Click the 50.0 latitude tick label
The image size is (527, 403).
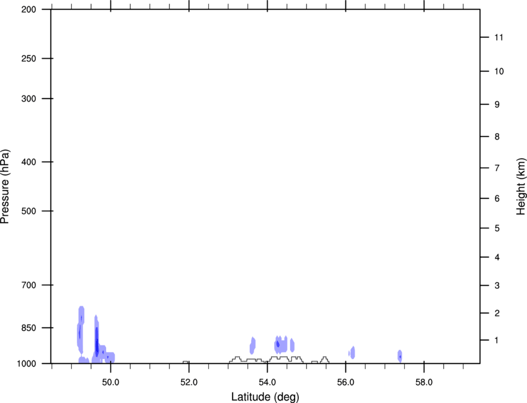click(110, 382)
